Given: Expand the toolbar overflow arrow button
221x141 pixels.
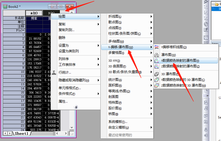Looking at the screenshot, I should pos(207,96).
